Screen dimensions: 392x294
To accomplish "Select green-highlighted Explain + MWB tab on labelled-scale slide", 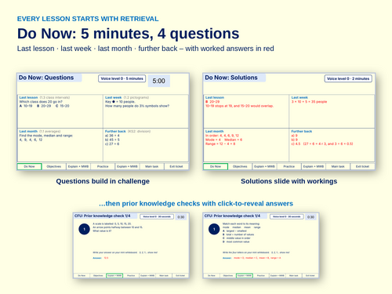I will pyautogui.click(x=114, y=276).
